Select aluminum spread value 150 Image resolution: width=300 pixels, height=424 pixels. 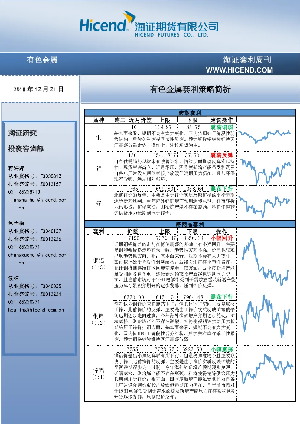click(x=132, y=155)
